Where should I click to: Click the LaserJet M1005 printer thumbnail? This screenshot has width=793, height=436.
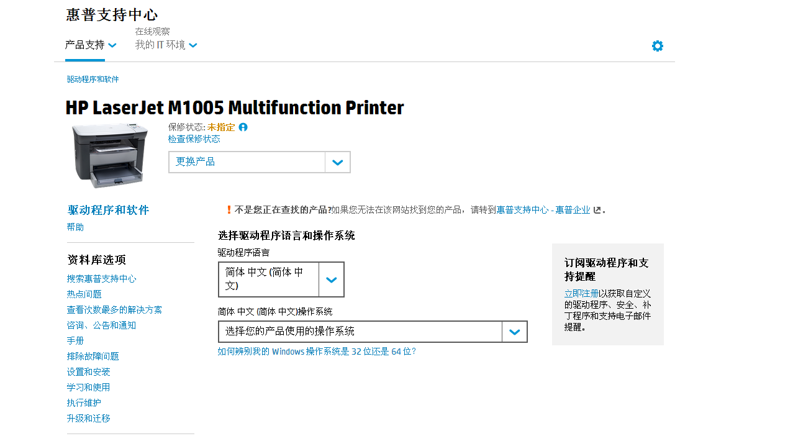tap(110, 155)
